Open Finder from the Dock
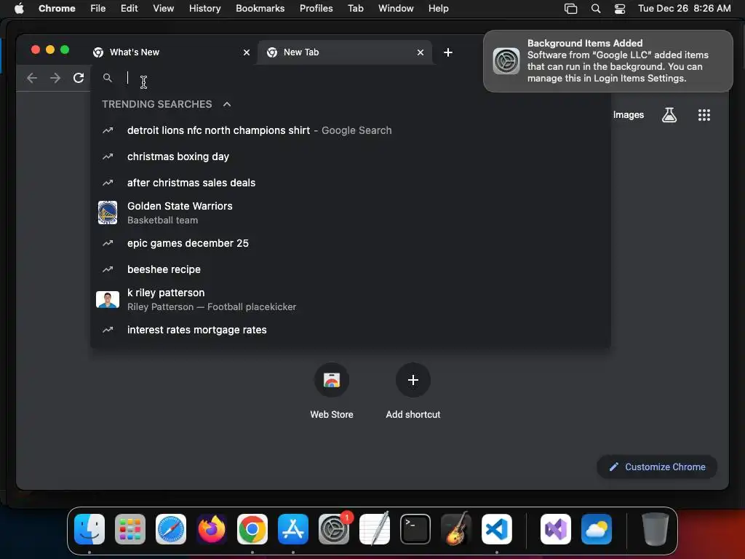Screen dimensions: 745x559 89,529
